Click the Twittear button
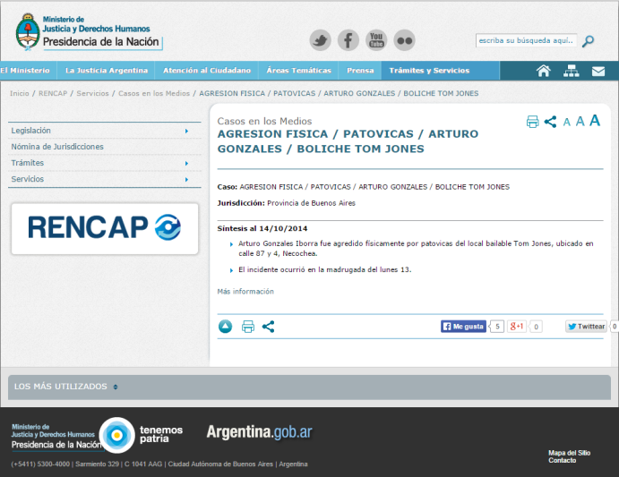This screenshot has height=477, width=619. 586,327
